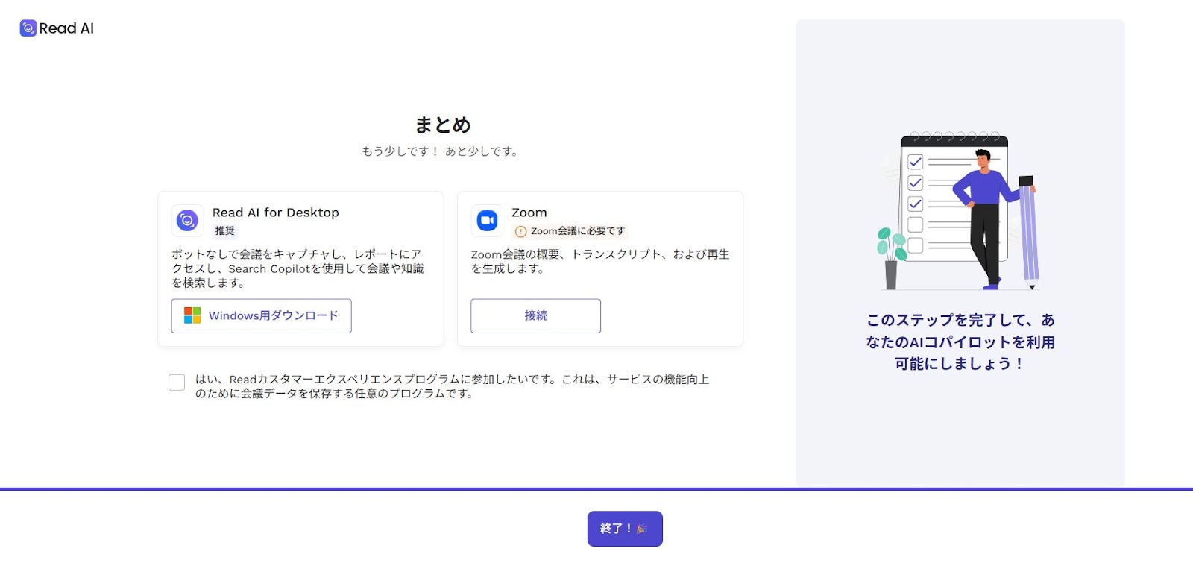Click the Read AI for Desktop title
This screenshot has height=563, width=1193.
tap(276, 213)
